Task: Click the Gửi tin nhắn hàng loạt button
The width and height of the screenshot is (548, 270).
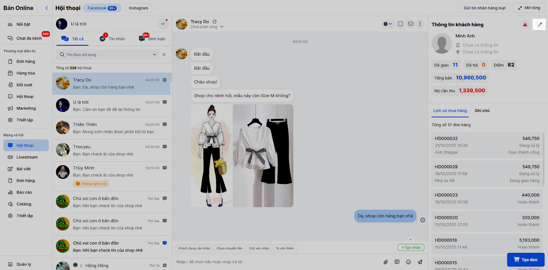Action: [x=485, y=8]
